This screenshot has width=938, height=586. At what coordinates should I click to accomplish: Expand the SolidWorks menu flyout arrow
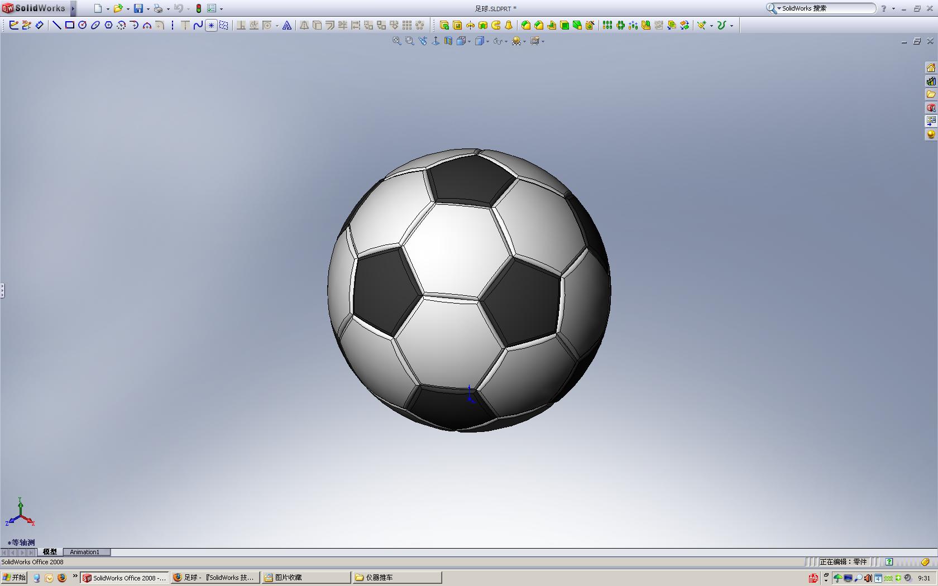[73, 8]
